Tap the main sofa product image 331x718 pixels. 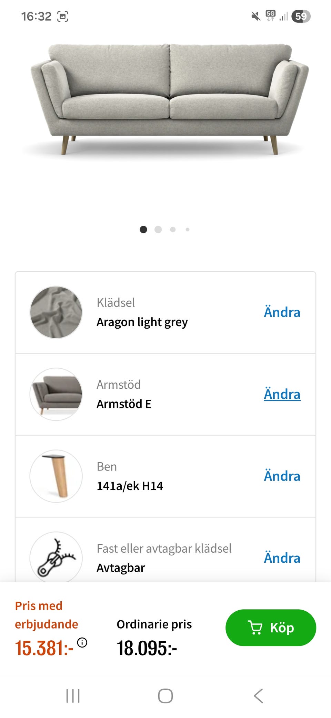click(170, 99)
